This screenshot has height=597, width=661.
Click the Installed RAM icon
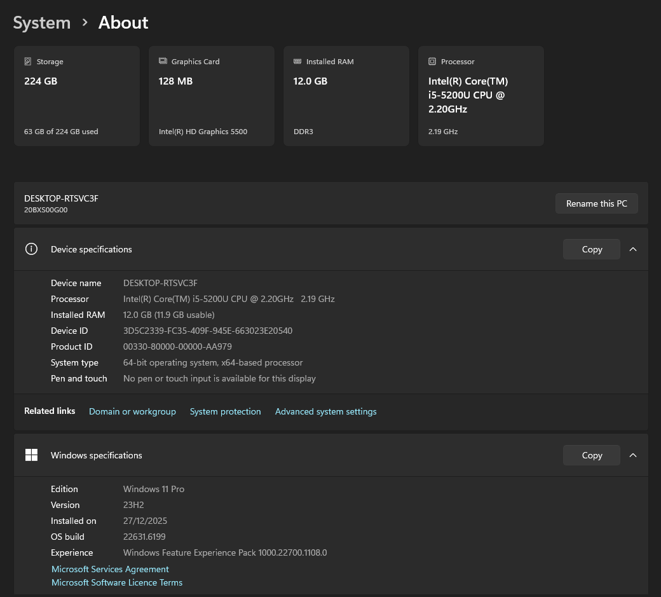tap(297, 62)
